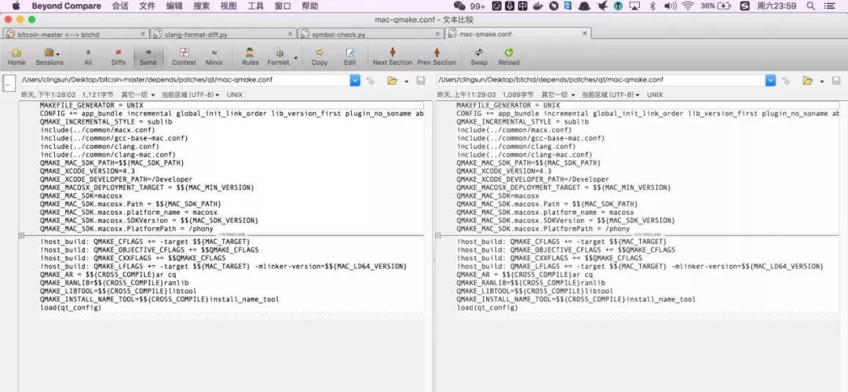This screenshot has width=848, height=392.
Task: Expand the right filtered-lines section marker
Action: click(438, 235)
